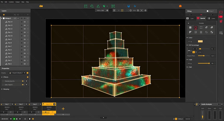The width and height of the screenshot is (224, 121).
Task: Delete sequence with trash icon
Action: coord(30,119)
